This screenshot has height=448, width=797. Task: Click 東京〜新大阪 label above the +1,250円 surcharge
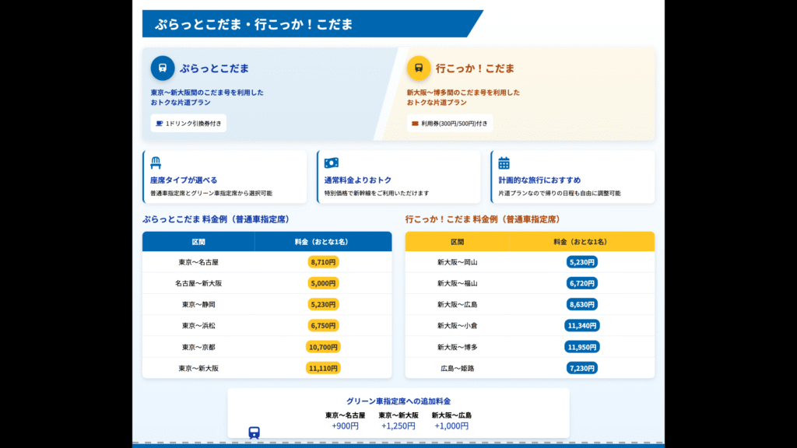click(x=398, y=415)
